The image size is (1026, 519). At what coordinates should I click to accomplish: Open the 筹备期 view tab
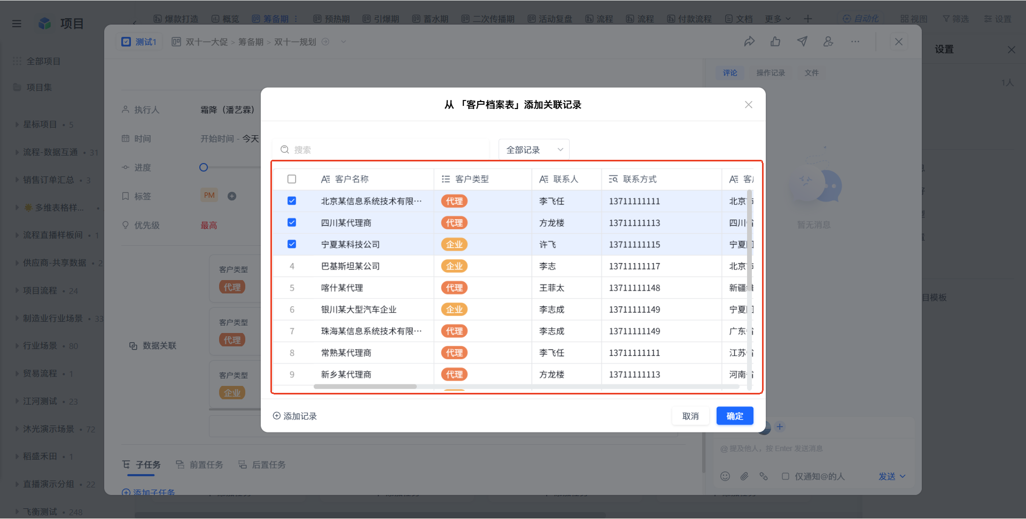[x=270, y=19]
